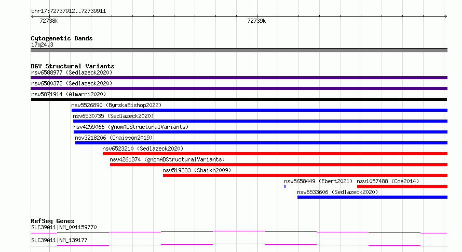Click the chr17:72737912..72739911 coordinate label
This screenshot has height=252, width=462.
(69, 11)
